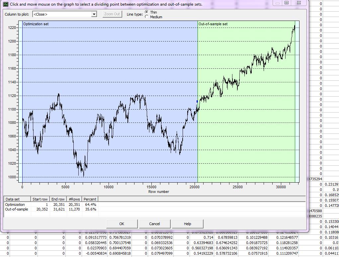Confirm with the OK button
This screenshot has width=339, height=257.
(122, 224)
